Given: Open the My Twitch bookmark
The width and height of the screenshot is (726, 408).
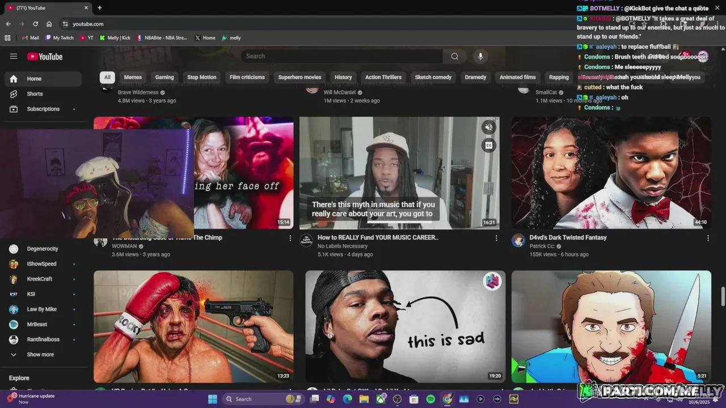Looking at the screenshot, I should (x=60, y=38).
